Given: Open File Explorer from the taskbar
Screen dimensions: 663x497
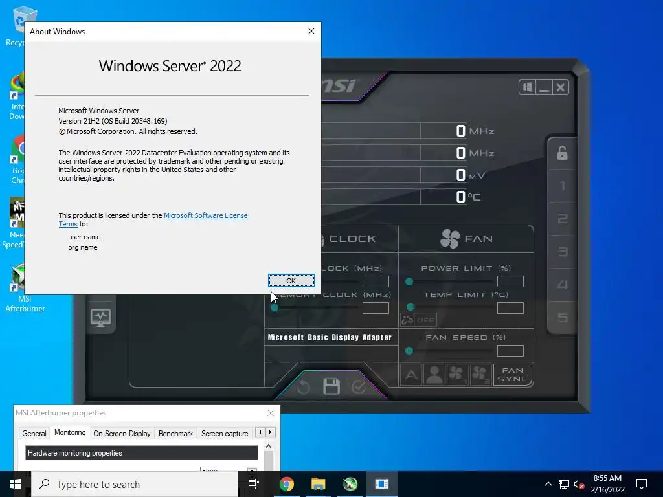Looking at the screenshot, I should click(x=319, y=484).
